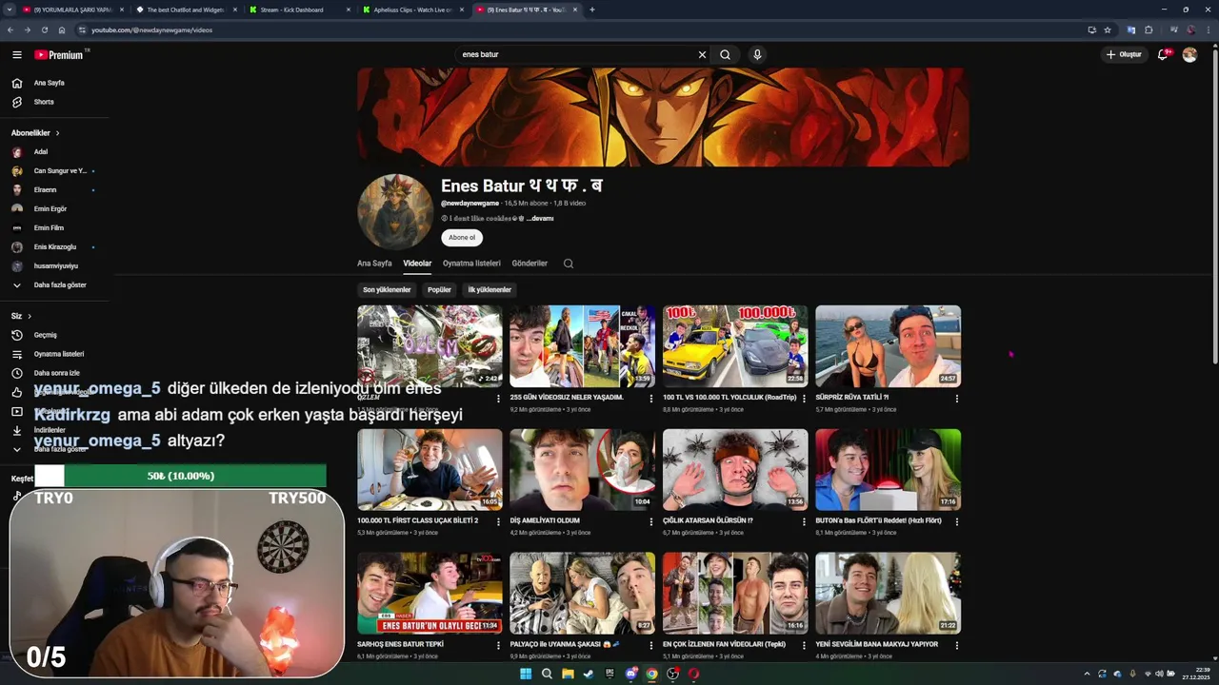This screenshot has width=1219, height=685.
Task: Open the Oynatma listeleri channel tab
Action: [471, 264]
